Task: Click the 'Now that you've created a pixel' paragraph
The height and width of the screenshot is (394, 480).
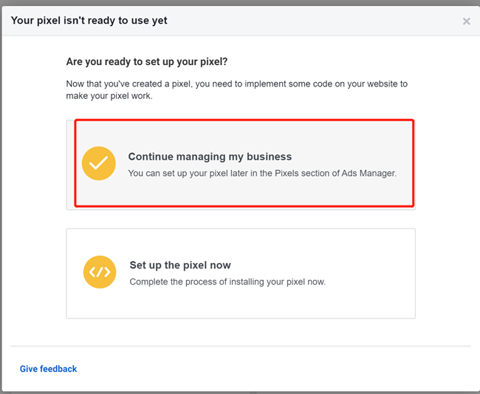Action: 236,84
